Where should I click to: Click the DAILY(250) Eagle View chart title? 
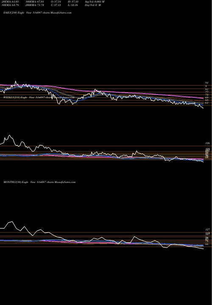(37, 12)
